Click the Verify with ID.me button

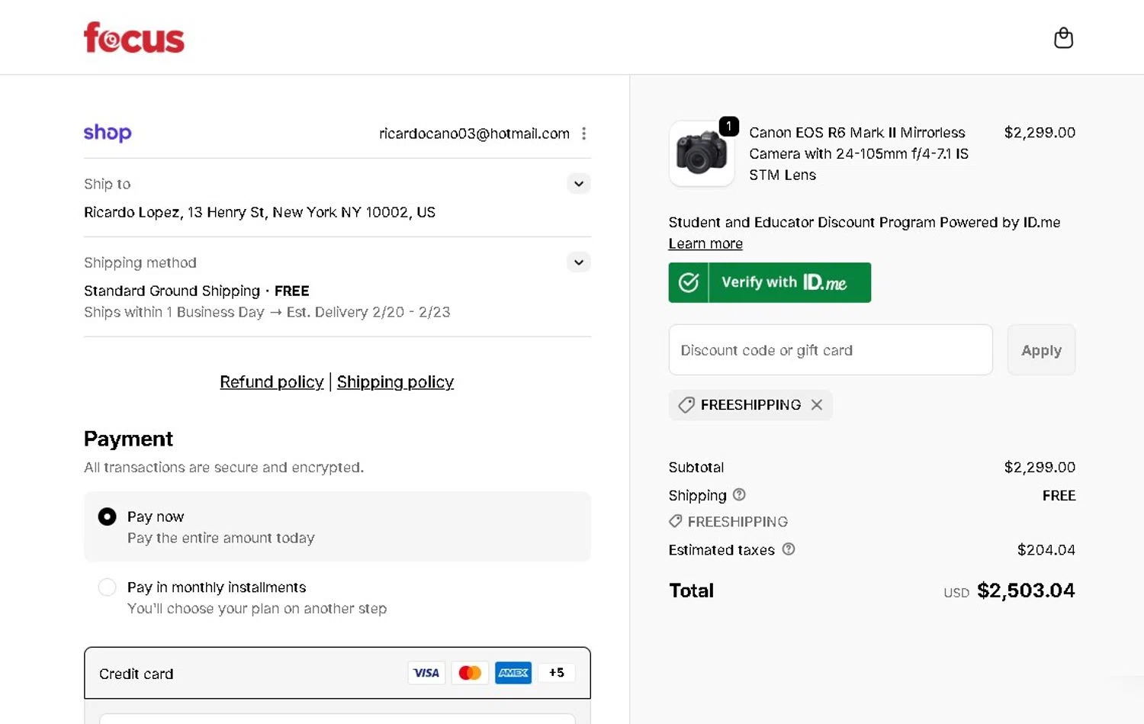770,282
